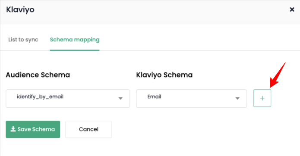Click the green underline below Schema mapping
The height and width of the screenshot is (156, 300).
tap(75, 50)
